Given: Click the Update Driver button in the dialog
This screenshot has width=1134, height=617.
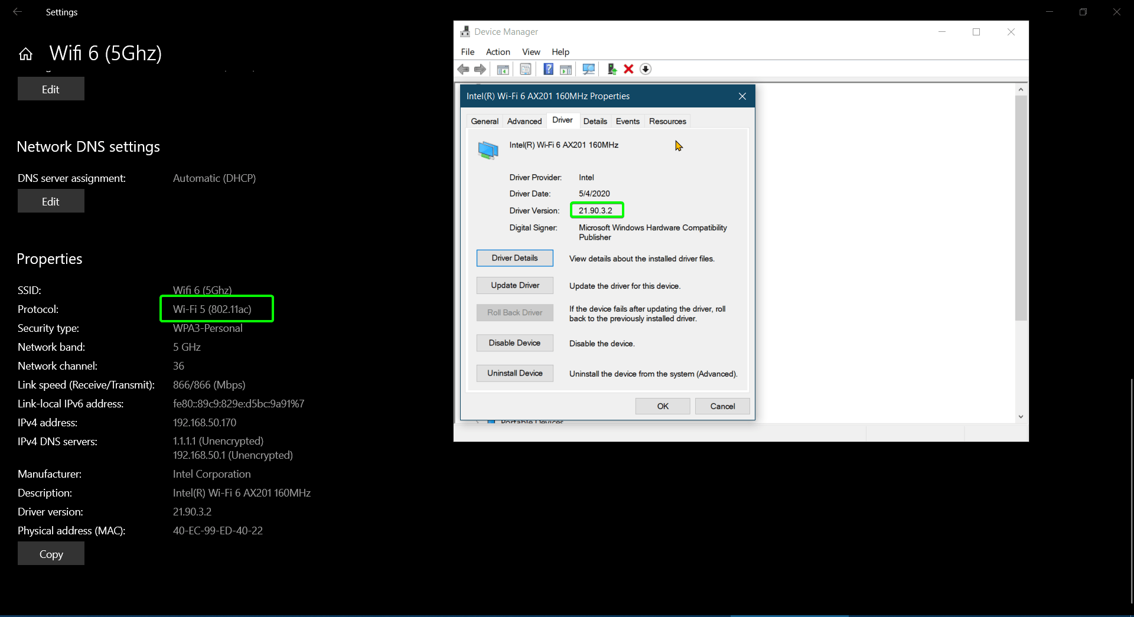Looking at the screenshot, I should [x=515, y=285].
